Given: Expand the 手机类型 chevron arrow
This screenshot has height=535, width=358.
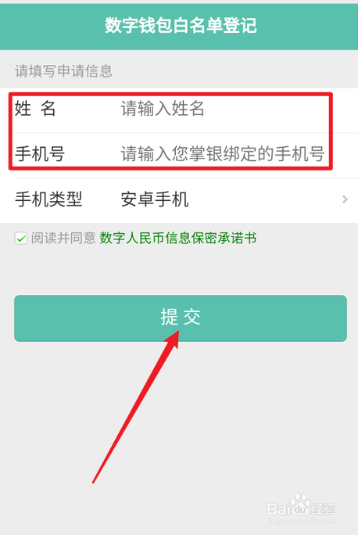Looking at the screenshot, I should pyautogui.click(x=345, y=199).
